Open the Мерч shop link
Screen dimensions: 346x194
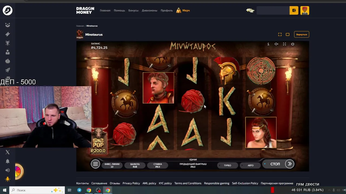tap(183, 11)
